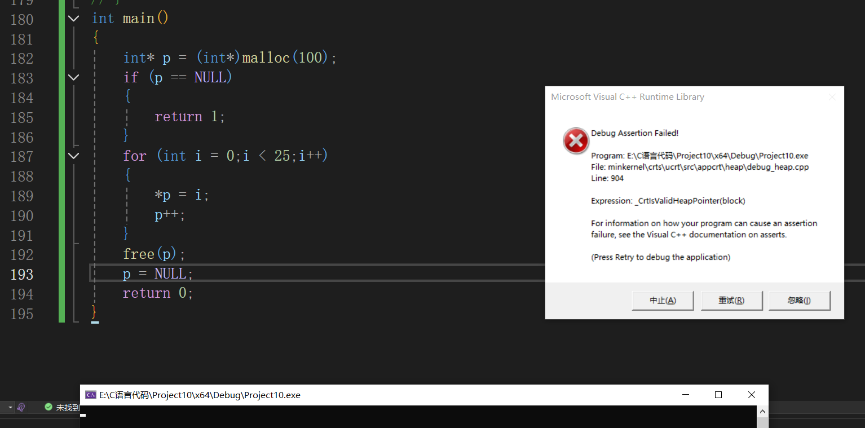The height and width of the screenshot is (428, 865).
Task: Click the 中止(A) abort button
Action: click(663, 301)
